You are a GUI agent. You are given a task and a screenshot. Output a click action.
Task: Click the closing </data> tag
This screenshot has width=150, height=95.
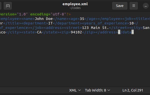[x=126, y=32]
